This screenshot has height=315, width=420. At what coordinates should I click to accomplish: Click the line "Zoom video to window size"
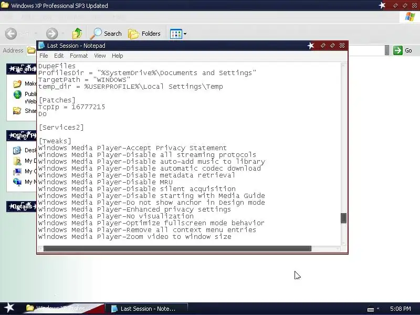(x=135, y=237)
